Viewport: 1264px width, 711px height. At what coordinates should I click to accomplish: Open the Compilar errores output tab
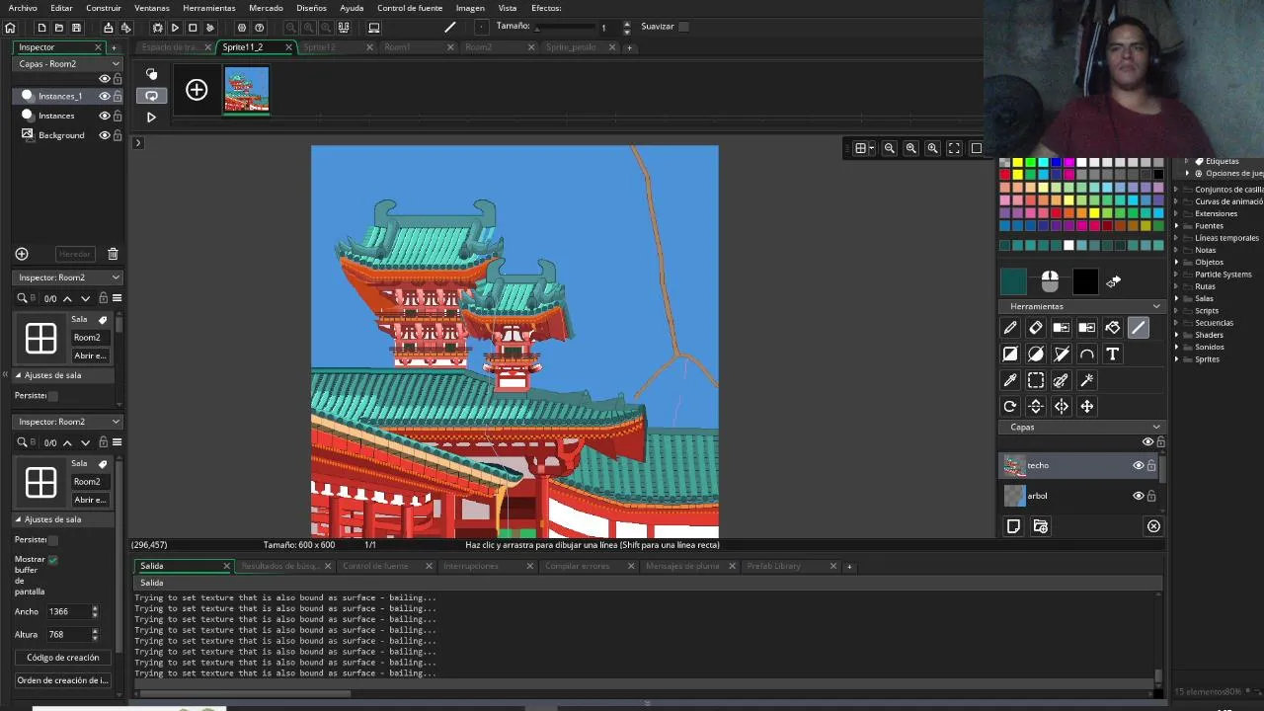(x=578, y=566)
